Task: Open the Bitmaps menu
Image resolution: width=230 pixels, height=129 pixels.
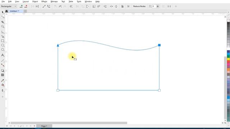Action: 54,1
